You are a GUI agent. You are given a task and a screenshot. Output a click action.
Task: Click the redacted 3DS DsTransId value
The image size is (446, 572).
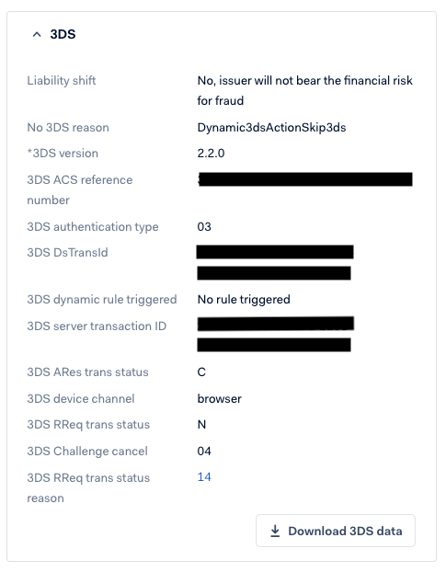275,263
